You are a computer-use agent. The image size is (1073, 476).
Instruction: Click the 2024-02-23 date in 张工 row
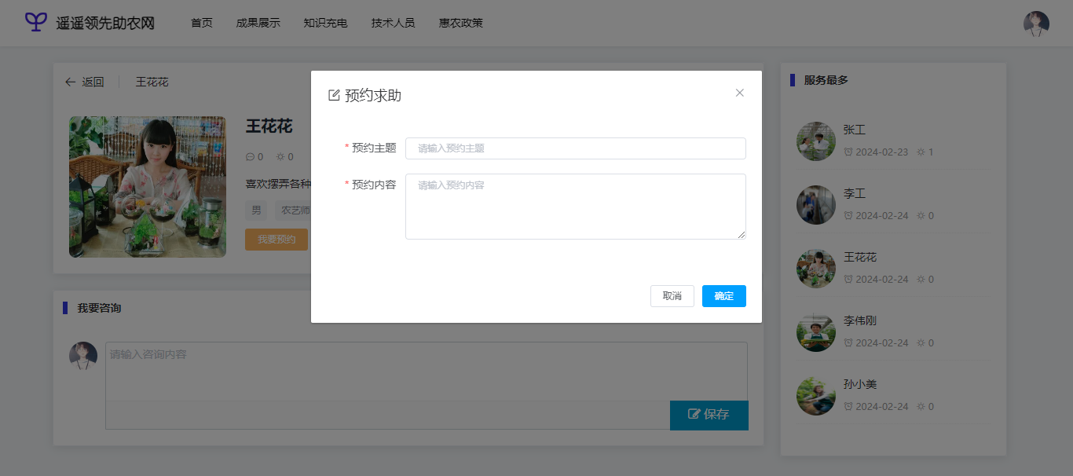pos(882,152)
